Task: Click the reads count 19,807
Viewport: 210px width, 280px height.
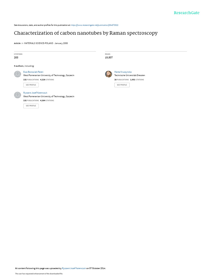Action: coord(109,57)
